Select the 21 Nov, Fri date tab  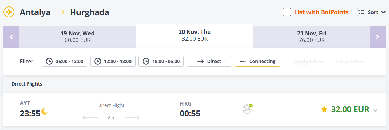[x=312, y=37]
